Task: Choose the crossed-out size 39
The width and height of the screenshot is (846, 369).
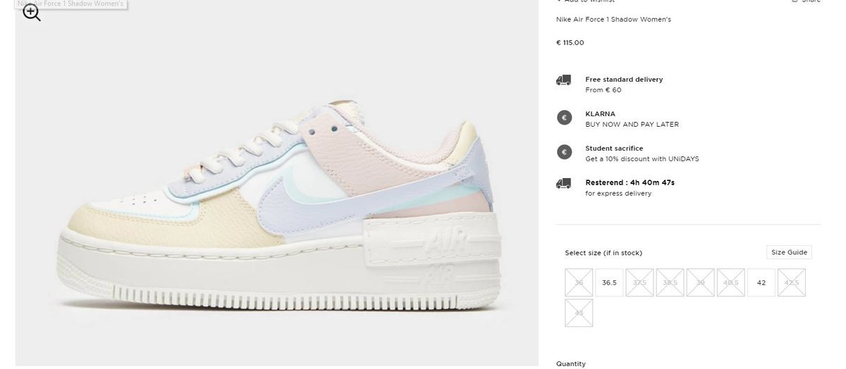Action: click(x=700, y=282)
